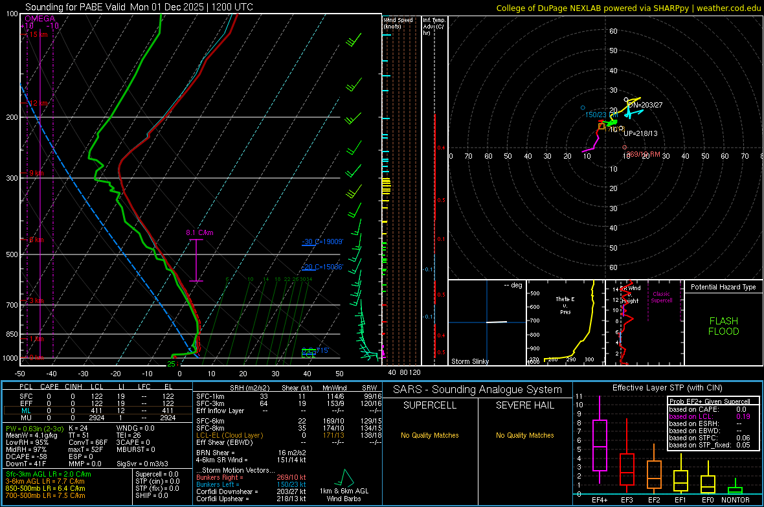764x507 pixels.
Task: Click the SARS - Sounding Analogue System heading
Action: coord(477,390)
